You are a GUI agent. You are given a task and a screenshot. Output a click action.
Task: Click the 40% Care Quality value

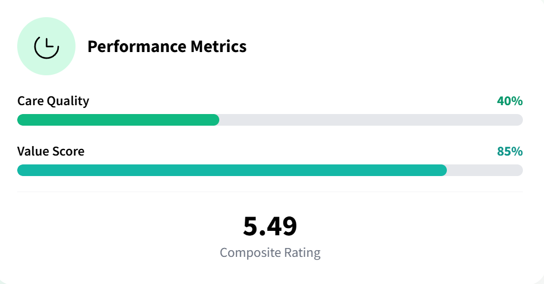click(510, 101)
